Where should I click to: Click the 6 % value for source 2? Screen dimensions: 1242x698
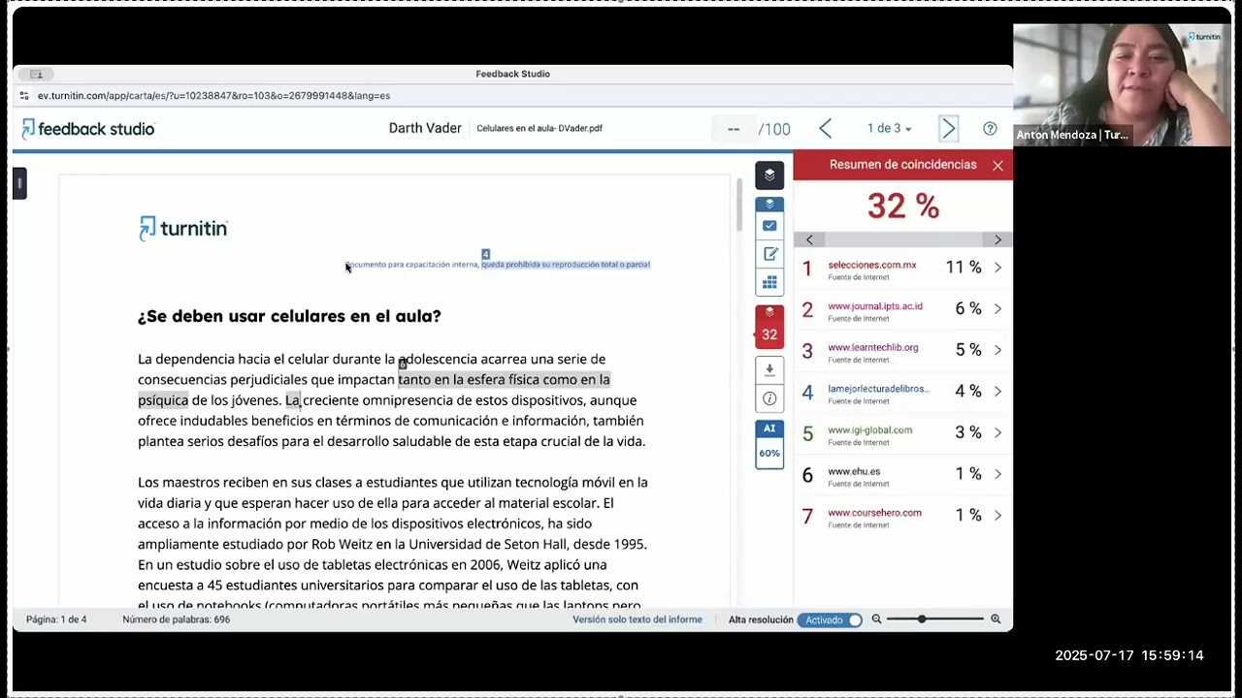coord(968,308)
